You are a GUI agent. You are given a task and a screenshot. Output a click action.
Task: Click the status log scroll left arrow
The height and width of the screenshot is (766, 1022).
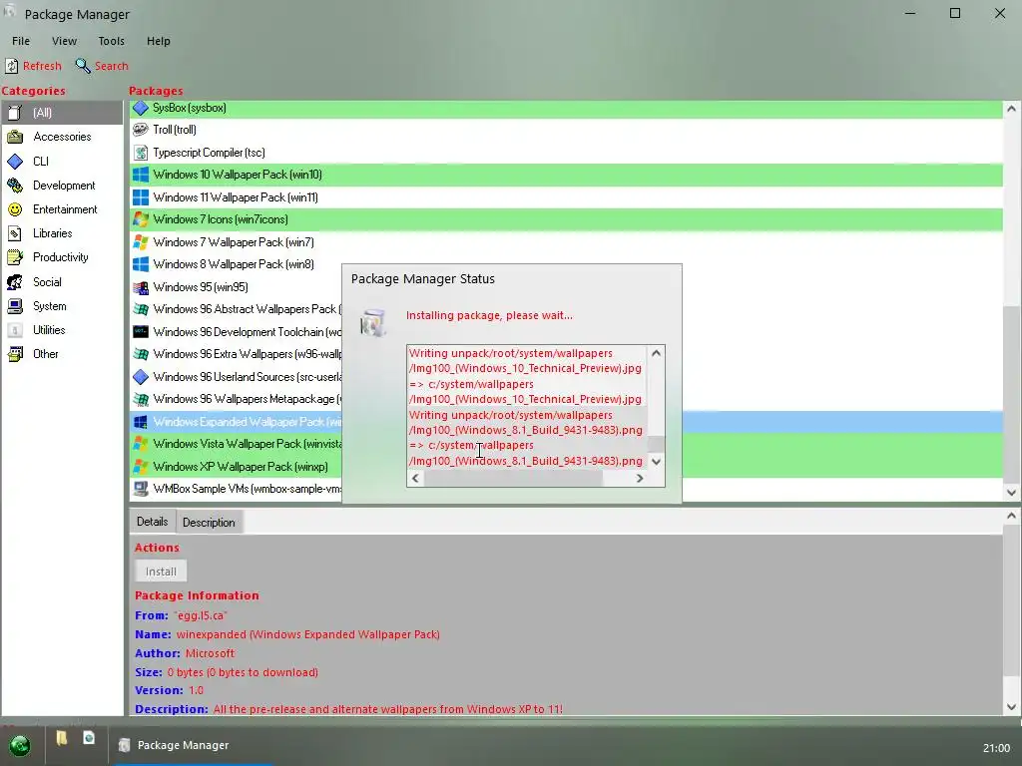[415, 478]
